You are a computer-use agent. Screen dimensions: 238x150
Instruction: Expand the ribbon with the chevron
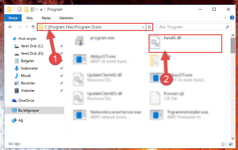(x=225, y=18)
